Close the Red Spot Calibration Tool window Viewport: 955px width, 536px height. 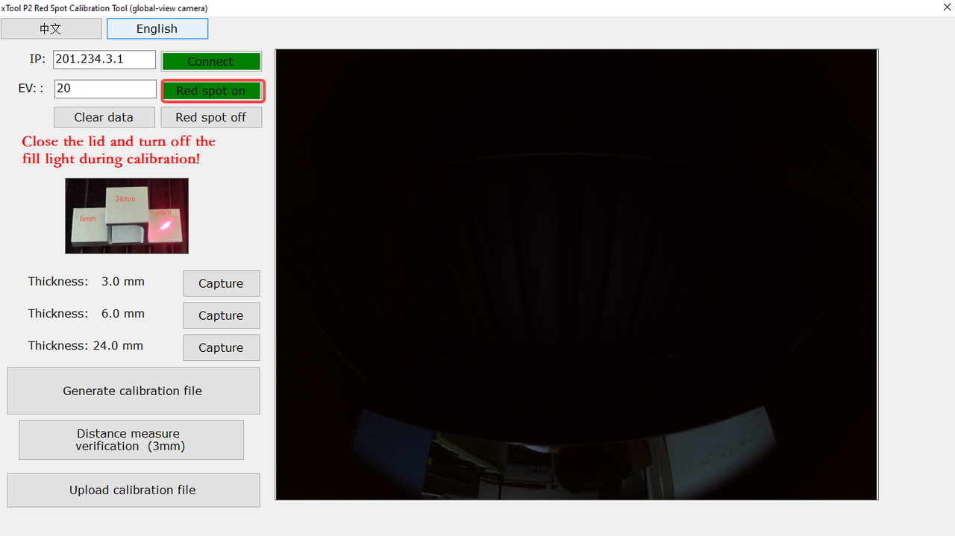click(946, 7)
